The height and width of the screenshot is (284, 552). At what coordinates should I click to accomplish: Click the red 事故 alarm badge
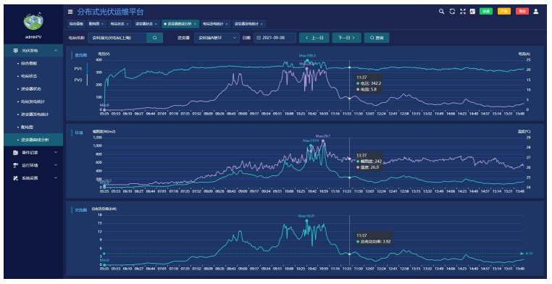point(522,12)
